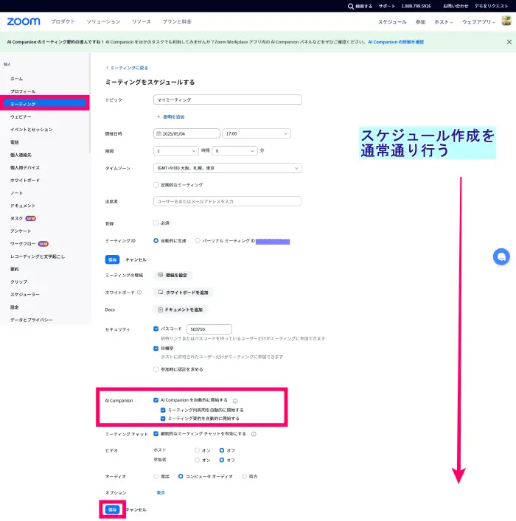The width and height of the screenshot is (516, 521).
Task: Click the トピック input field
Action: (x=228, y=99)
